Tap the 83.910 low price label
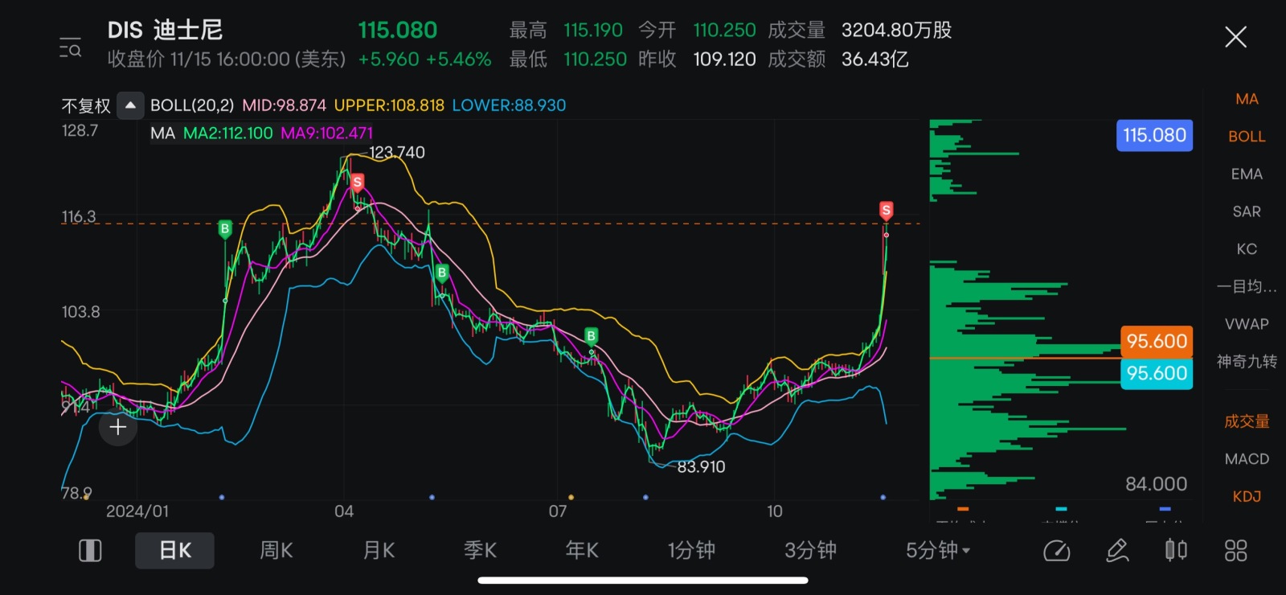This screenshot has width=1286, height=595. pyautogui.click(x=701, y=467)
